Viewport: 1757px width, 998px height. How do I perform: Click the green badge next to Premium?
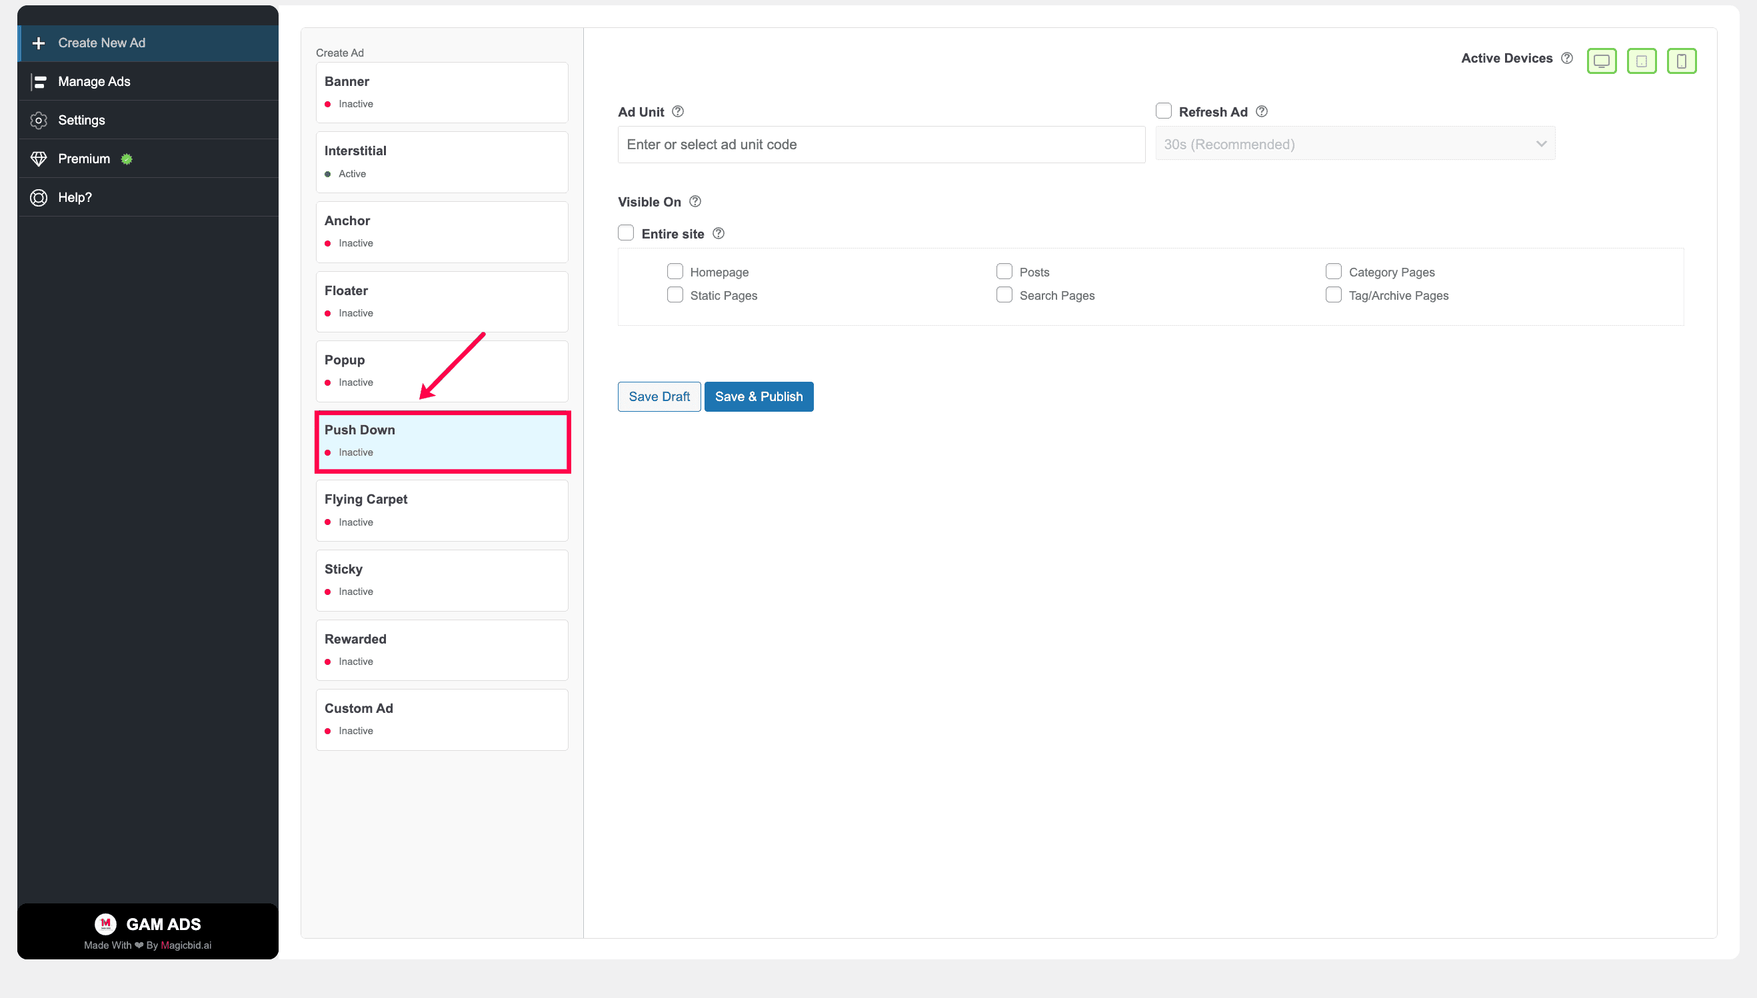(x=126, y=159)
